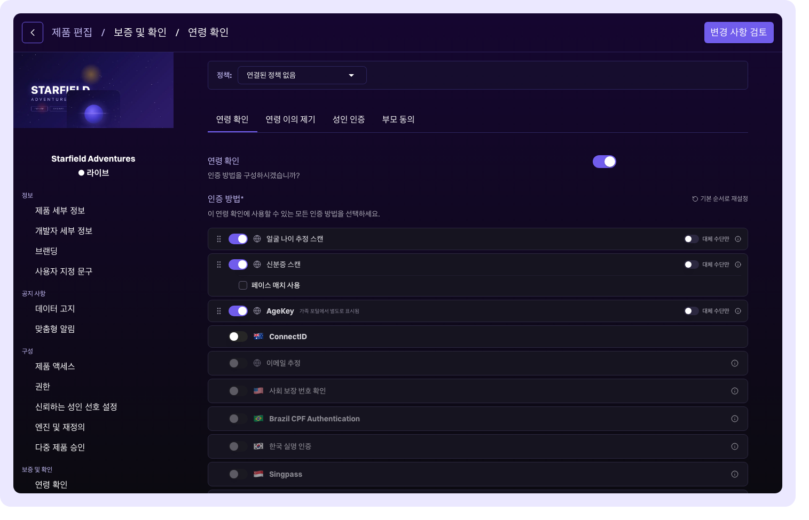The height and width of the screenshot is (520, 809).
Task: Click US flag icon beside 사회 보장 번호 확인
Action: click(258, 391)
